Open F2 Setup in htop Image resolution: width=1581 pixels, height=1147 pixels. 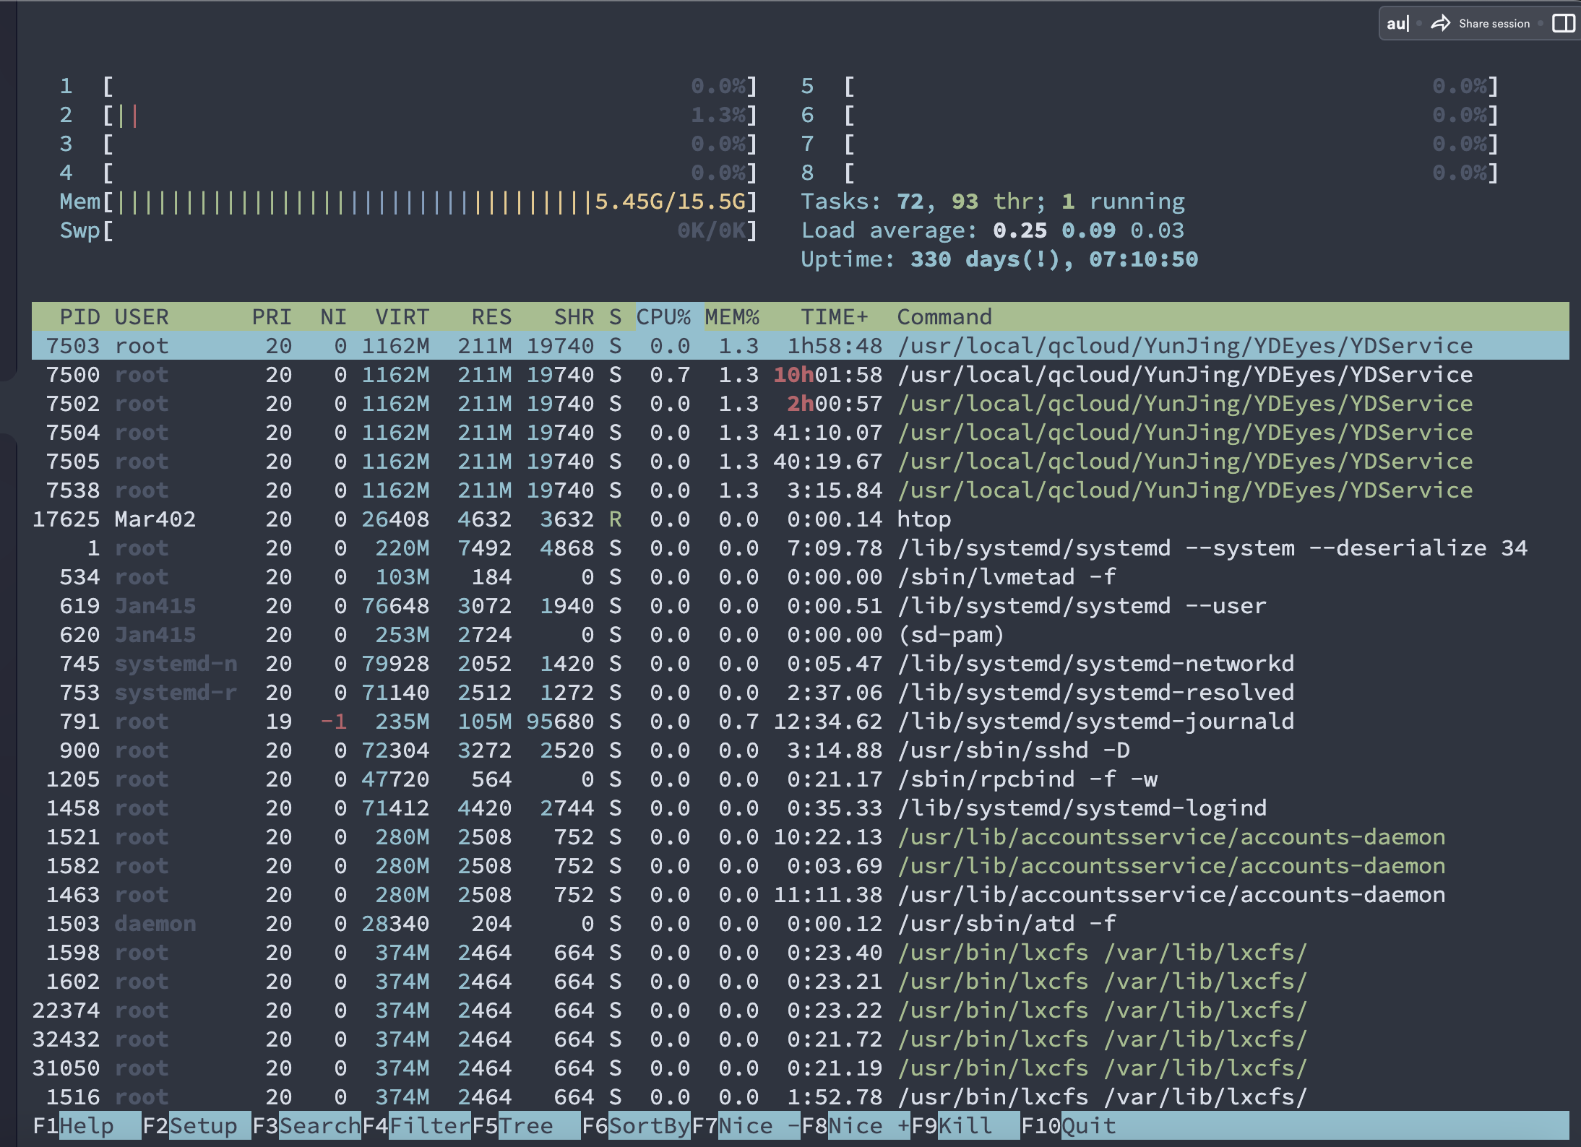(197, 1125)
